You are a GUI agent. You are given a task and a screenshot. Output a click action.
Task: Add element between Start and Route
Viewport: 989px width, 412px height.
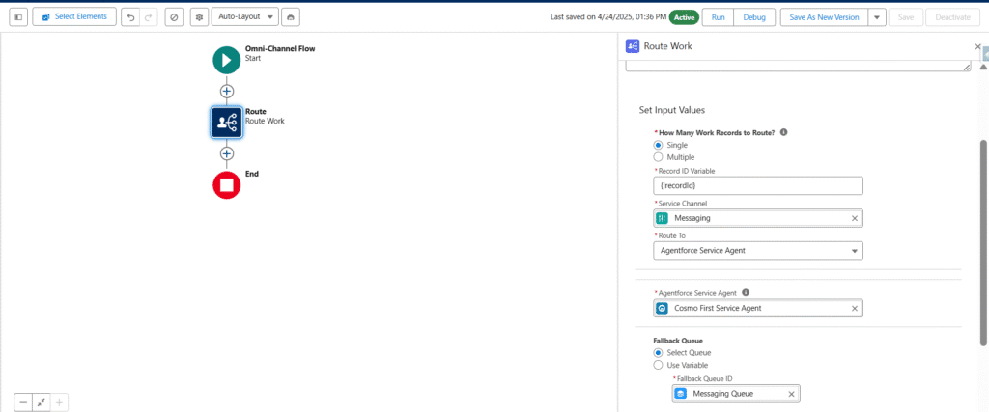pyautogui.click(x=227, y=91)
